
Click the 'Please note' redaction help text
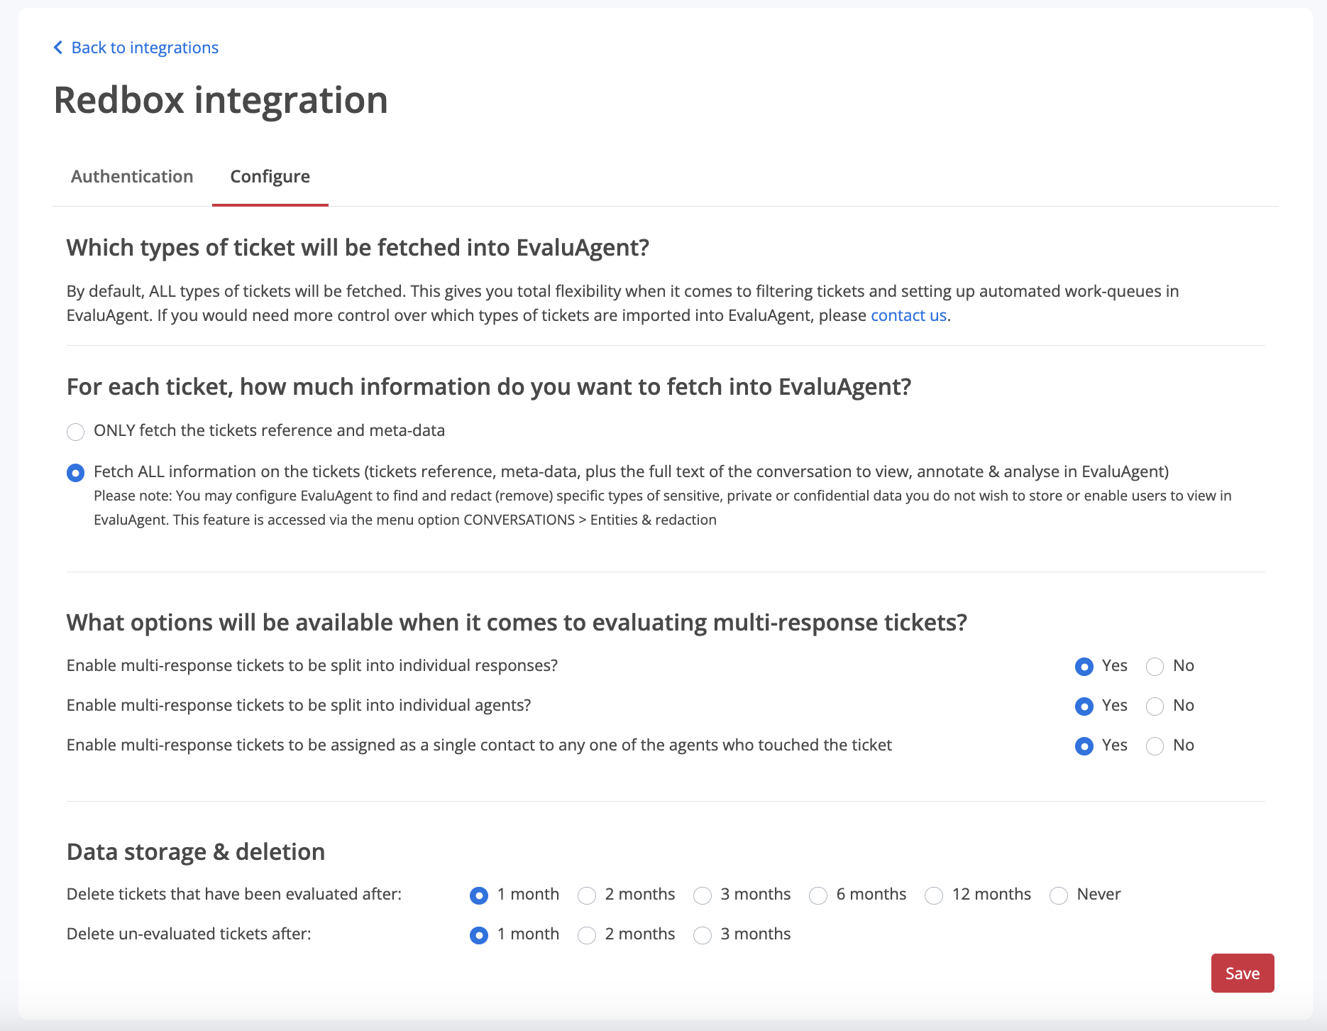(663, 508)
